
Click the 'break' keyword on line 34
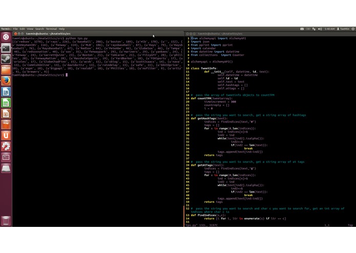tap(248, 149)
